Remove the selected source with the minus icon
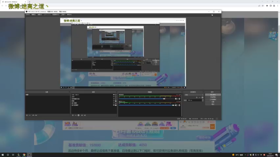The image size is (280, 157). 76,115
